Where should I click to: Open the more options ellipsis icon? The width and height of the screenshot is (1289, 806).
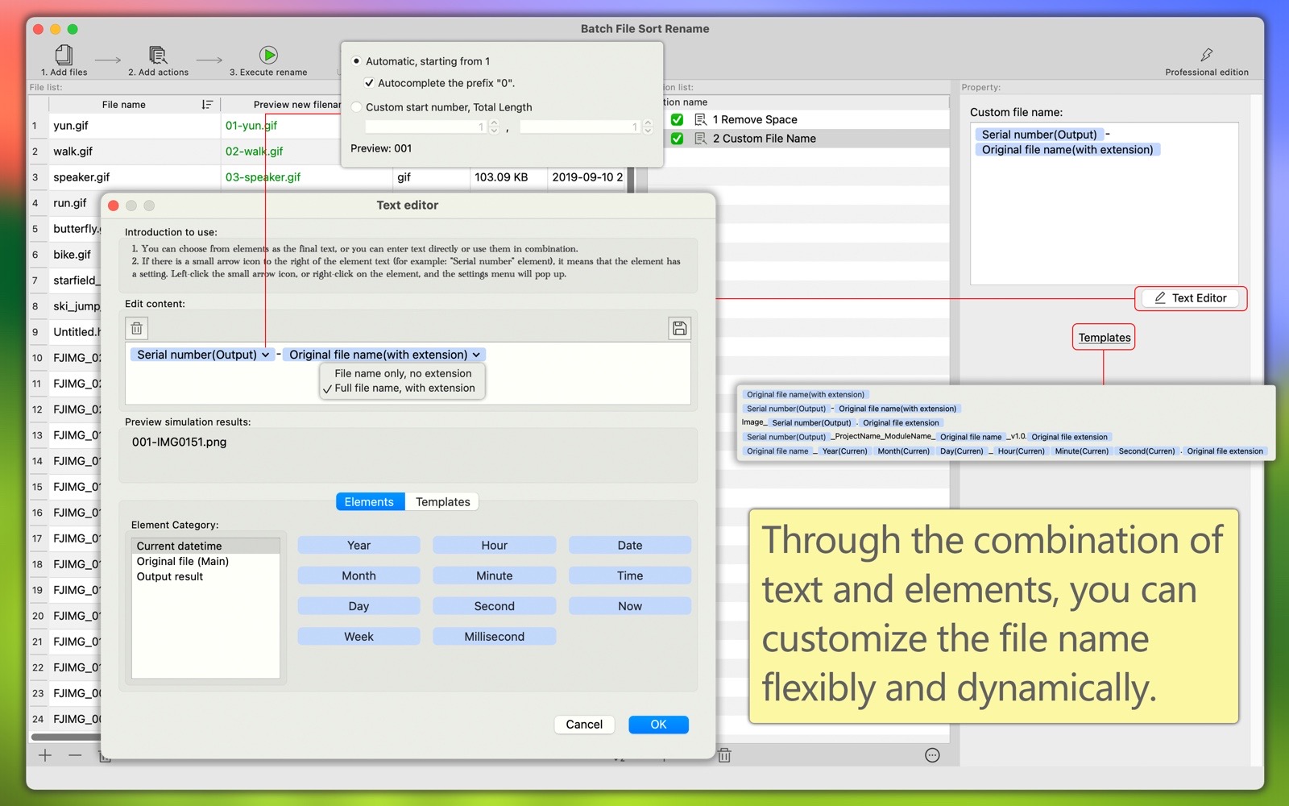tap(932, 755)
